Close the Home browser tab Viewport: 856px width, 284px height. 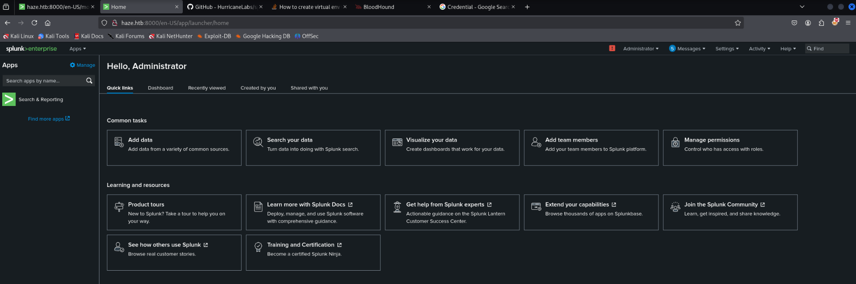pos(177,7)
